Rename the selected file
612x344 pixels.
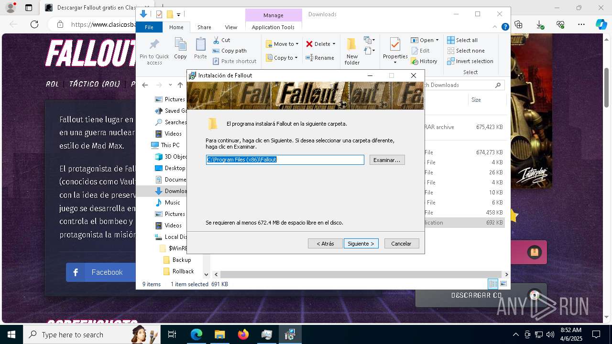click(x=320, y=58)
